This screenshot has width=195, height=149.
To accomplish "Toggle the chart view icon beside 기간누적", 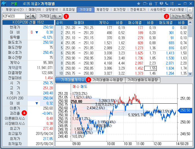I will click(x=190, y=16).
